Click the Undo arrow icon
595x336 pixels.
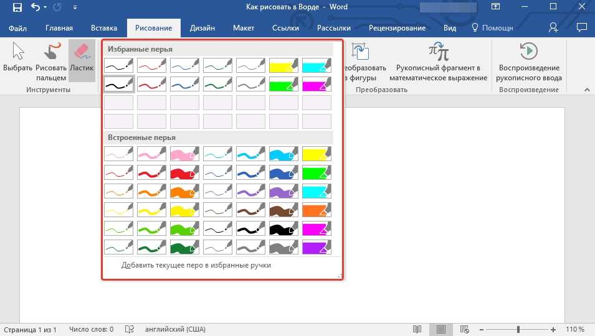[36, 7]
